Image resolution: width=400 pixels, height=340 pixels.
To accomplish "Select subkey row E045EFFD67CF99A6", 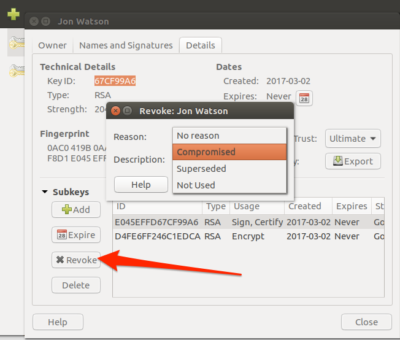I will pyautogui.click(x=248, y=222).
